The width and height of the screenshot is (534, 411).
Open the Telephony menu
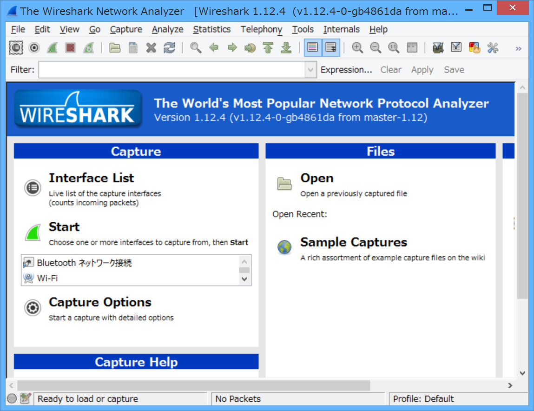pos(261,29)
